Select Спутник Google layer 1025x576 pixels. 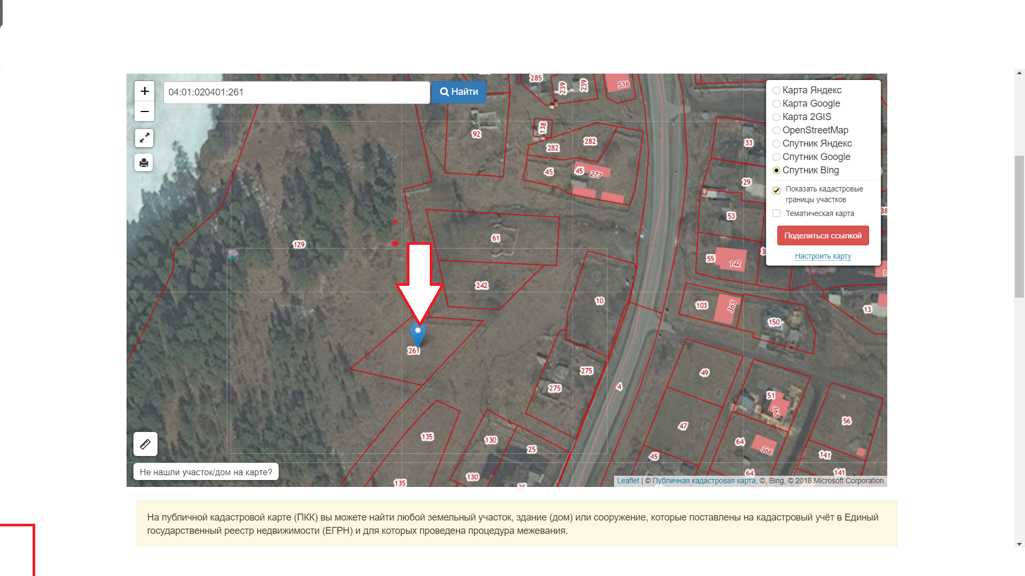[x=777, y=157]
